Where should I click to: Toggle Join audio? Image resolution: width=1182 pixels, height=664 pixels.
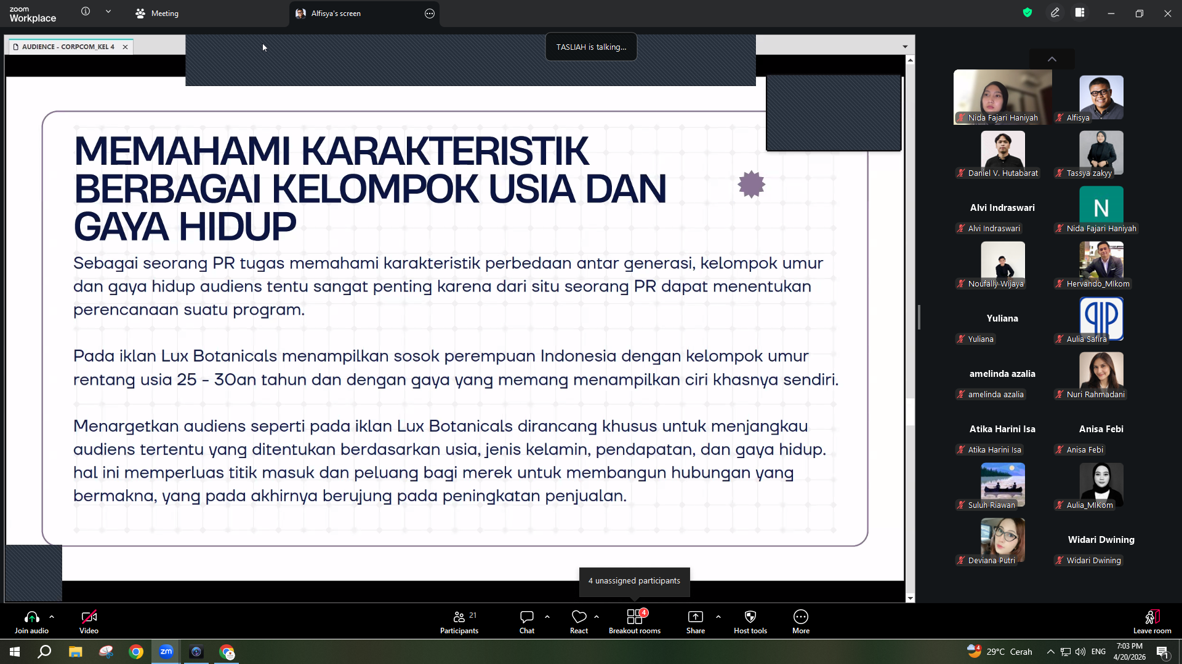coord(31,622)
